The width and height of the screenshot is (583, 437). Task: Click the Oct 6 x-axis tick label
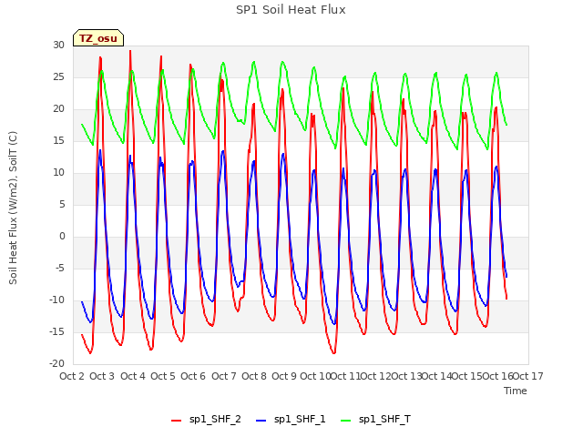pyautogui.click(x=193, y=376)
